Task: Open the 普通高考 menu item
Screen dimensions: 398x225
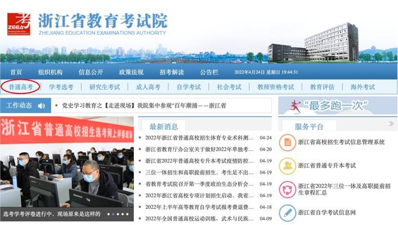Action: (21, 87)
